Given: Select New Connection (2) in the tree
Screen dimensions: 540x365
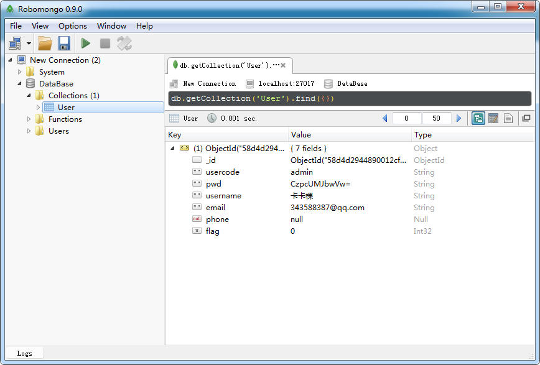Looking at the screenshot, I should [x=65, y=60].
